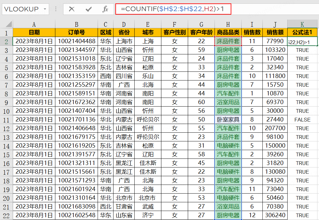Confirm the formula with checkmark icon

[89, 9]
